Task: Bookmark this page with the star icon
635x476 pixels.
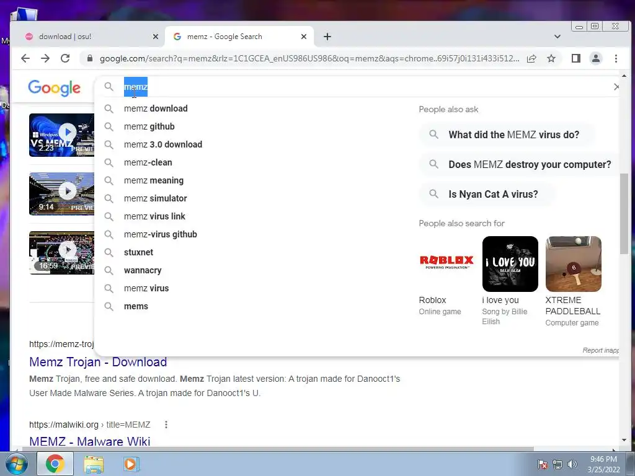Action: point(551,58)
